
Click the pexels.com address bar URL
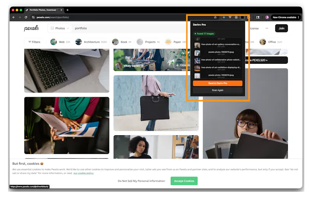[53, 17]
